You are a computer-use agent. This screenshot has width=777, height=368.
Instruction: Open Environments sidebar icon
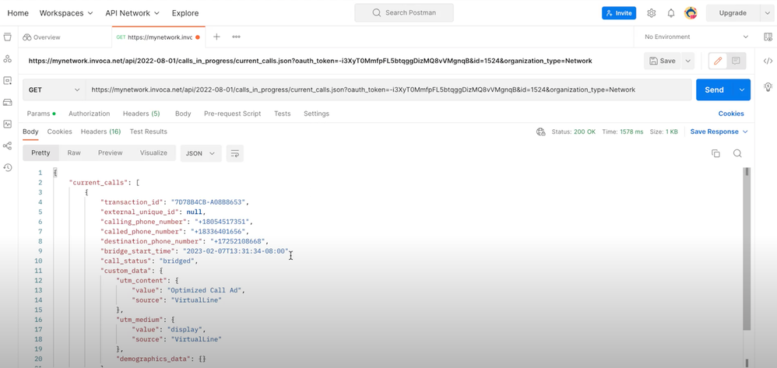(x=8, y=81)
